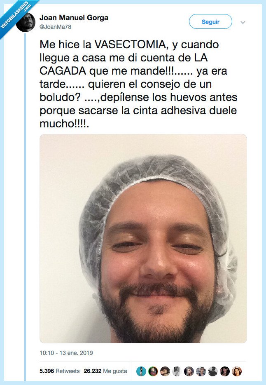View the 5.396 Retweets list
266x385 pixels.
click(60, 371)
